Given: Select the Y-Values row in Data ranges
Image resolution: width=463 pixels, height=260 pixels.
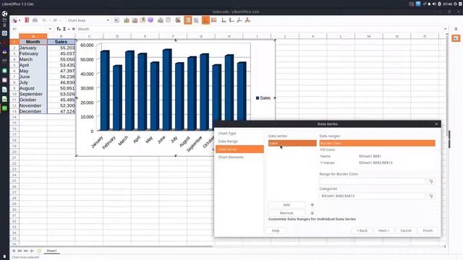Looking at the screenshot, I should [x=377, y=162].
